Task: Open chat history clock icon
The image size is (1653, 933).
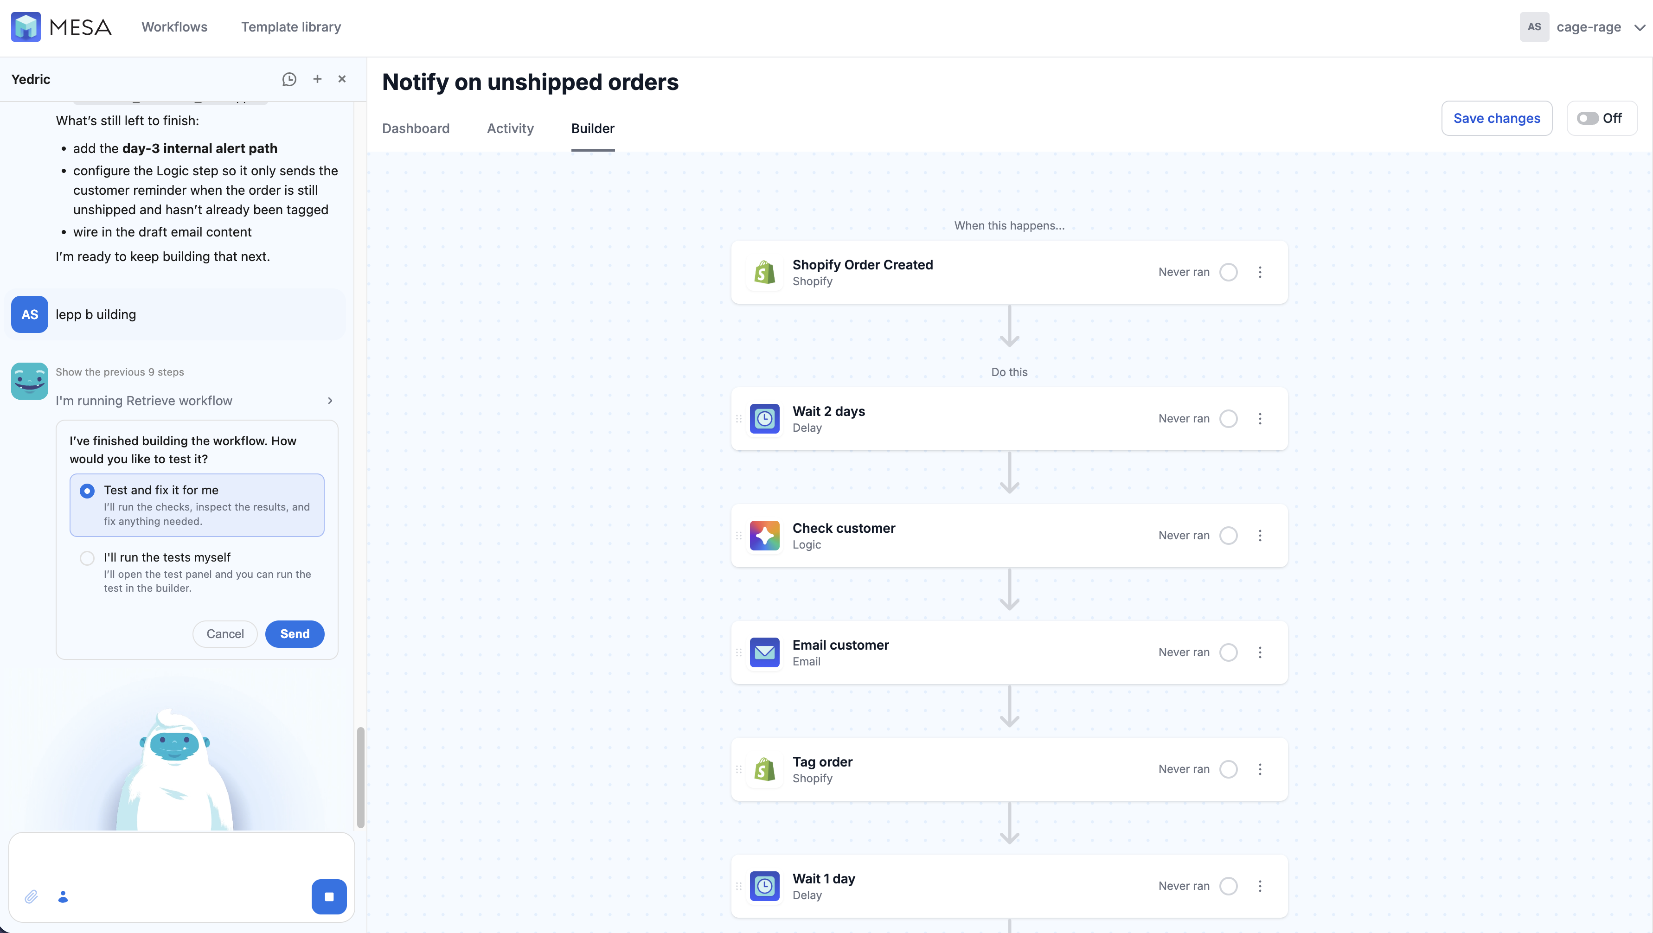Action: click(289, 79)
